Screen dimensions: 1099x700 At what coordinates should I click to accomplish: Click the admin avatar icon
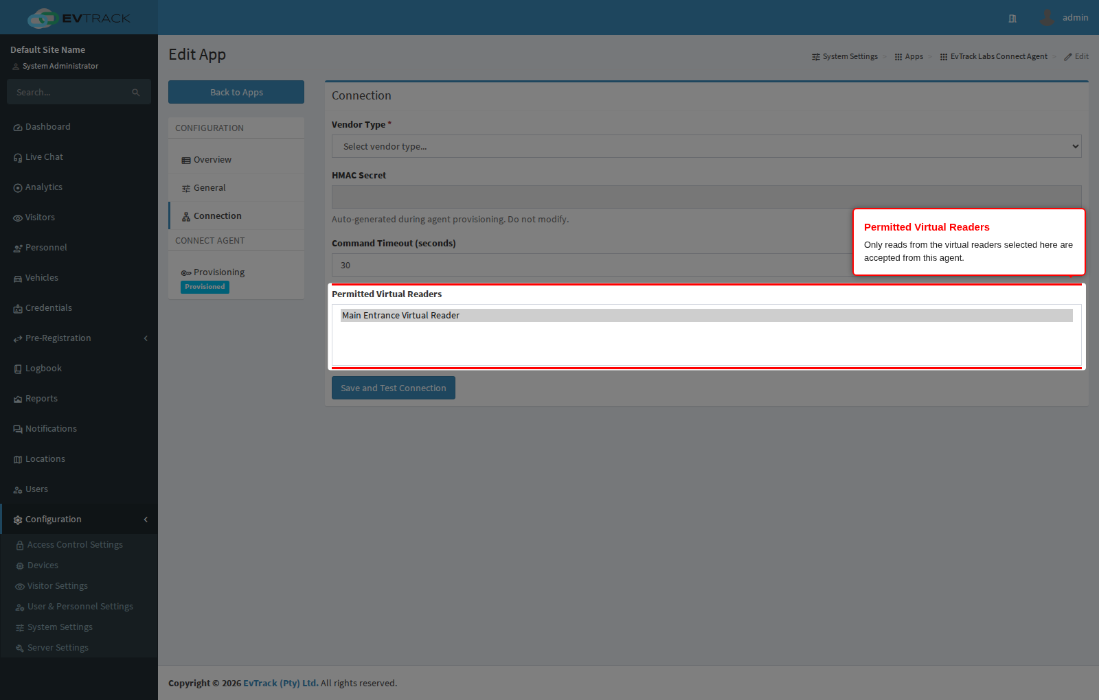[1047, 17]
